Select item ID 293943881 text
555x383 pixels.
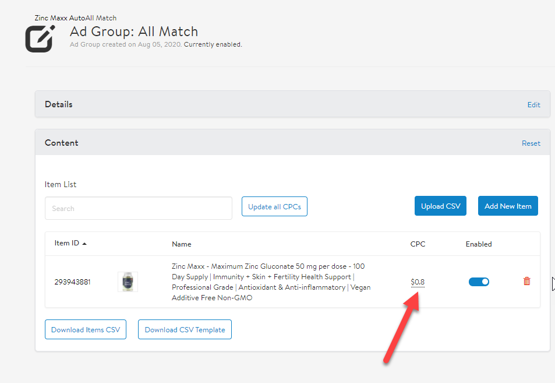click(72, 282)
